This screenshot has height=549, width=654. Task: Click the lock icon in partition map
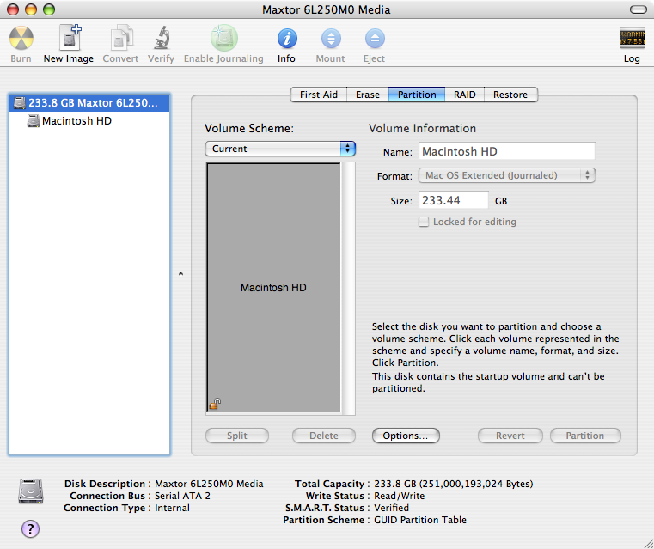click(x=215, y=404)
